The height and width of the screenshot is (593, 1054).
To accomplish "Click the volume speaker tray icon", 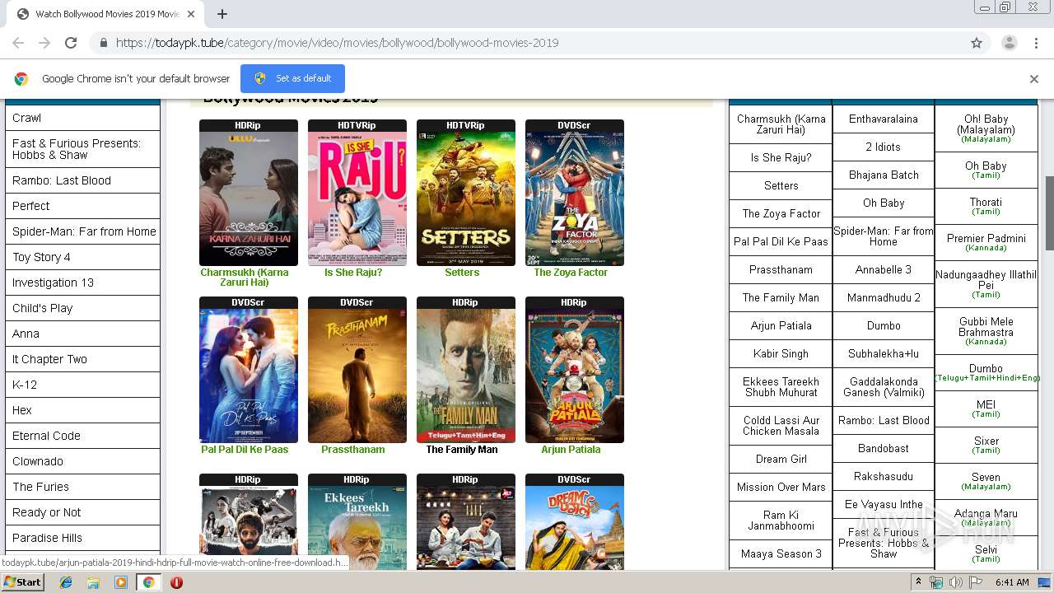I will 955,582.
